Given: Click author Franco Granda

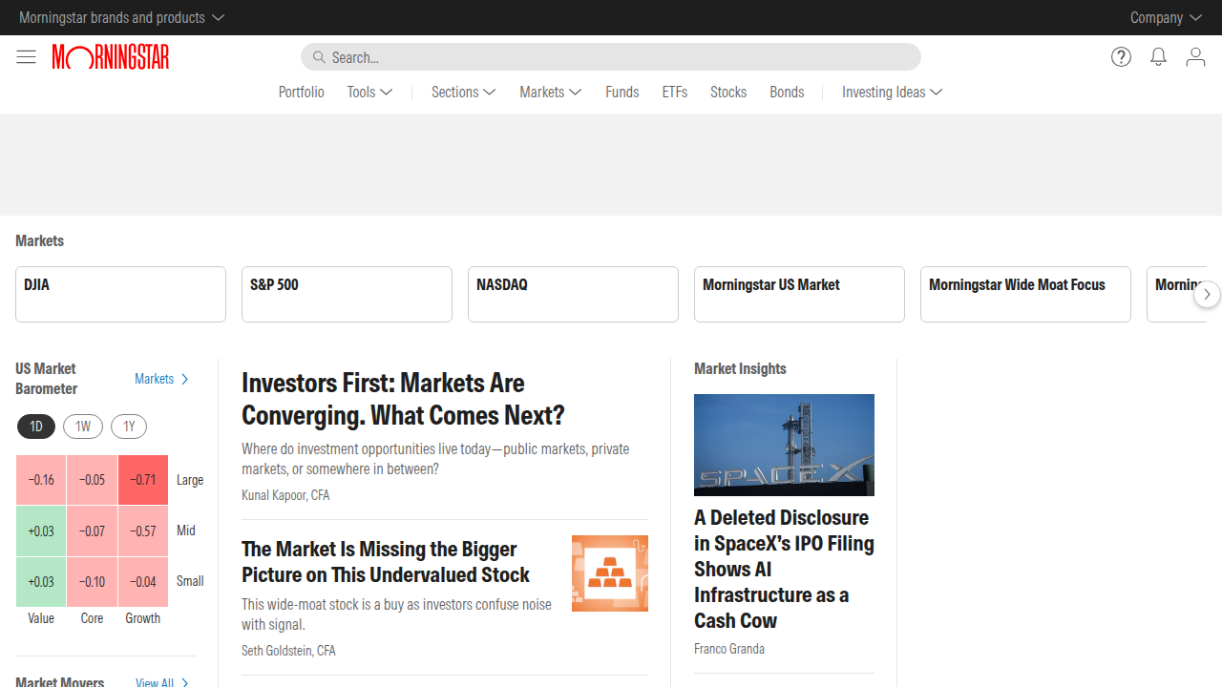Looking at the screenshot, I should tap(729, 649).
